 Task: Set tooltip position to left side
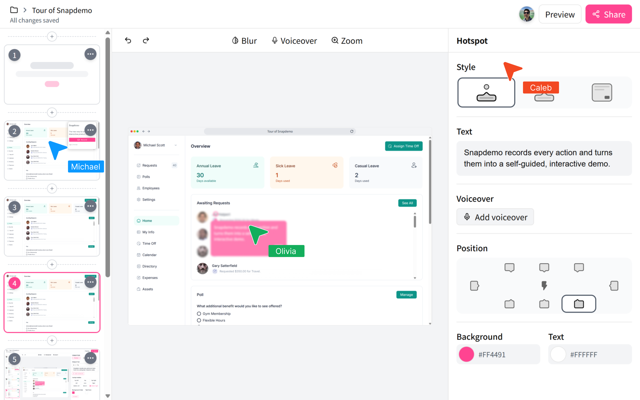pos(474,286)
